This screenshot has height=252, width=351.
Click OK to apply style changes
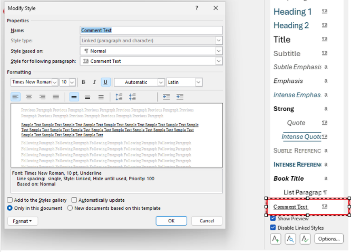pyautogui.click(x=171, y=221)
